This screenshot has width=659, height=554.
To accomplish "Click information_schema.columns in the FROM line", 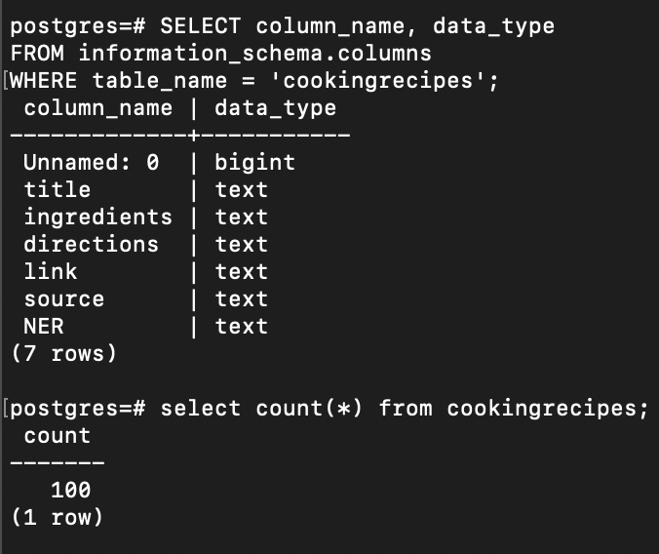I will 254,53.
